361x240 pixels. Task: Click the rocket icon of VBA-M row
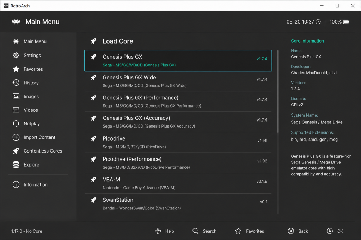[93, 180]
